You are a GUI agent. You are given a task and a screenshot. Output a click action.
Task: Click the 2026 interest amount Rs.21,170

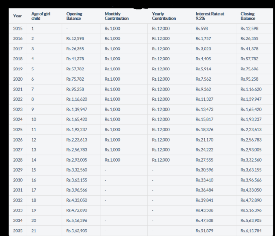(204, 140)
